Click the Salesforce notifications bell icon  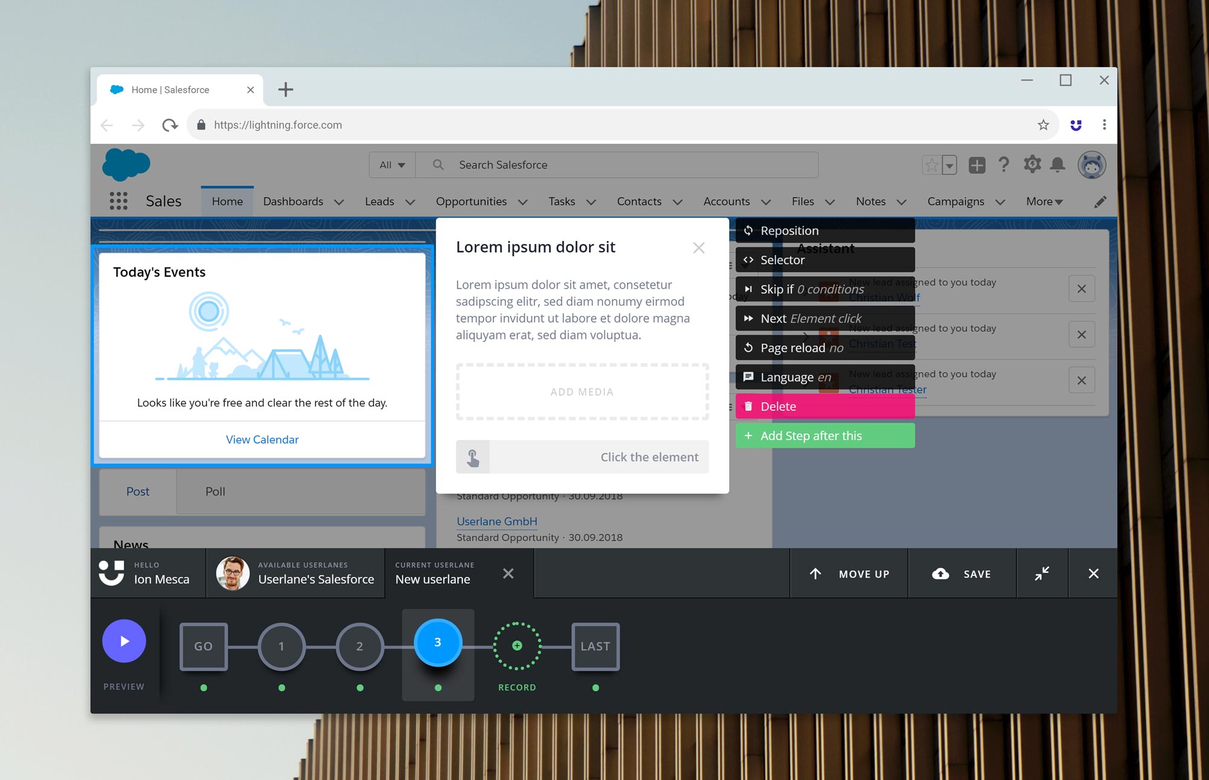(1057, 164)
